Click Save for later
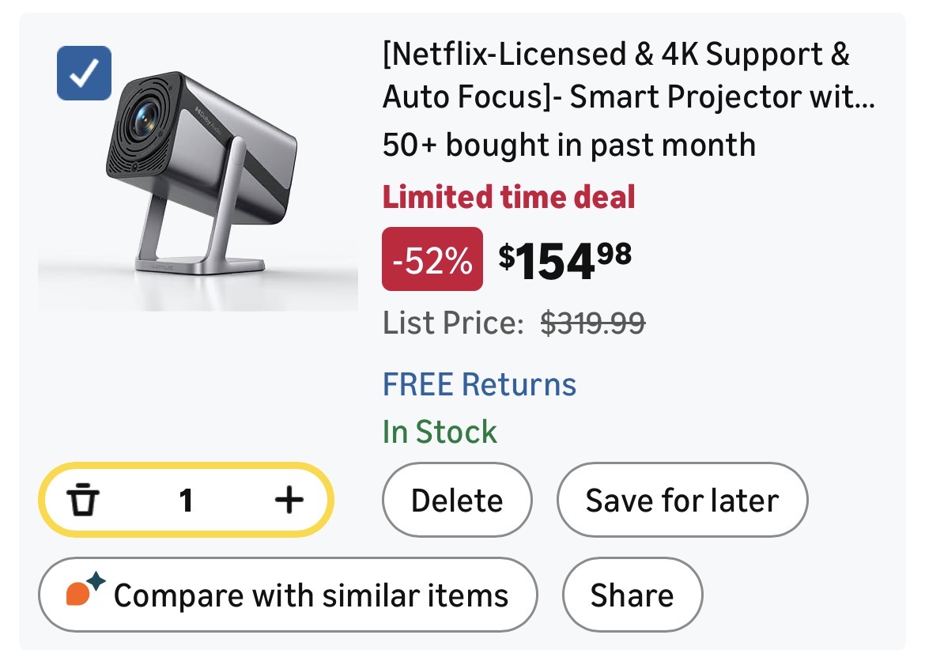Image resolution: width=925 pixels, height=650 pixels. click(682, 501)
